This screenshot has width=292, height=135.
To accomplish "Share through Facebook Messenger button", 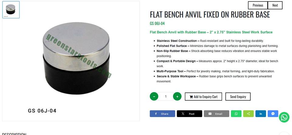I will [273, 114].
